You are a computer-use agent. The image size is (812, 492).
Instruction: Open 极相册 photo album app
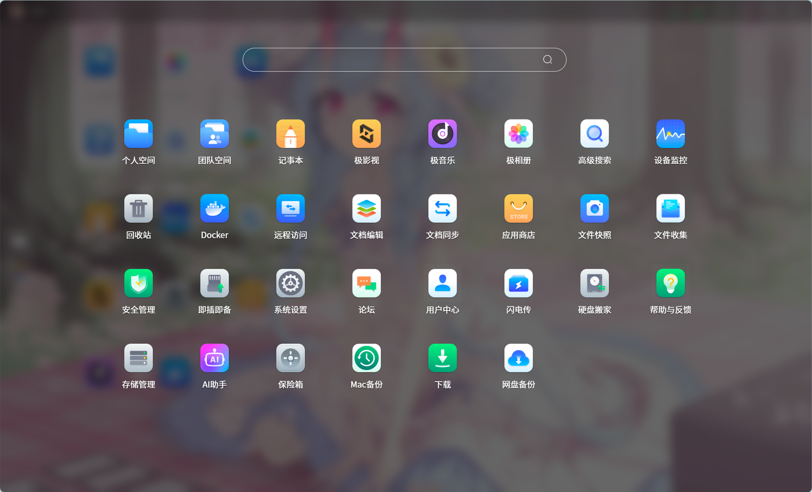click(518, 134)
